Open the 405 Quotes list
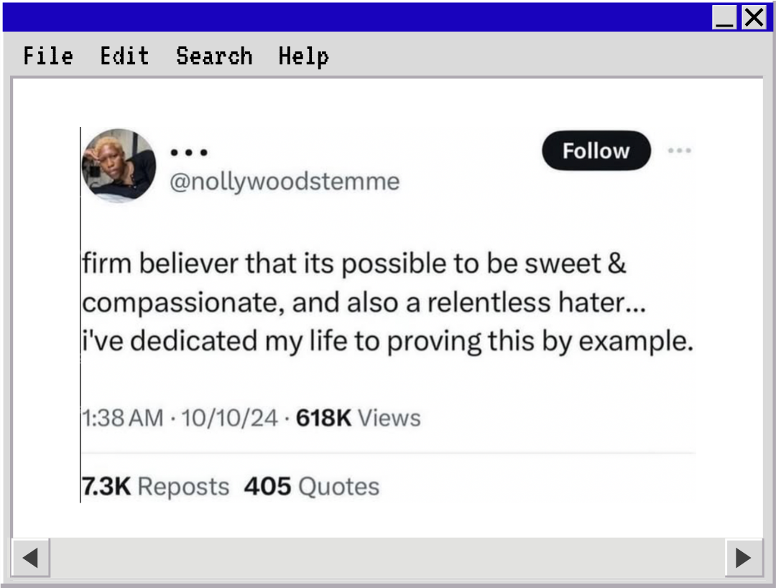 tap(311, 486)
